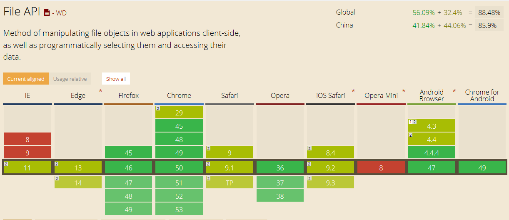Click the Global usage label
The image size is (509, 220).
346,12
